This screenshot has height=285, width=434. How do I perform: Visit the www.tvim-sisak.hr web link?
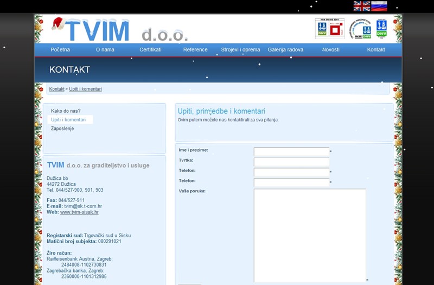(79, 212)
